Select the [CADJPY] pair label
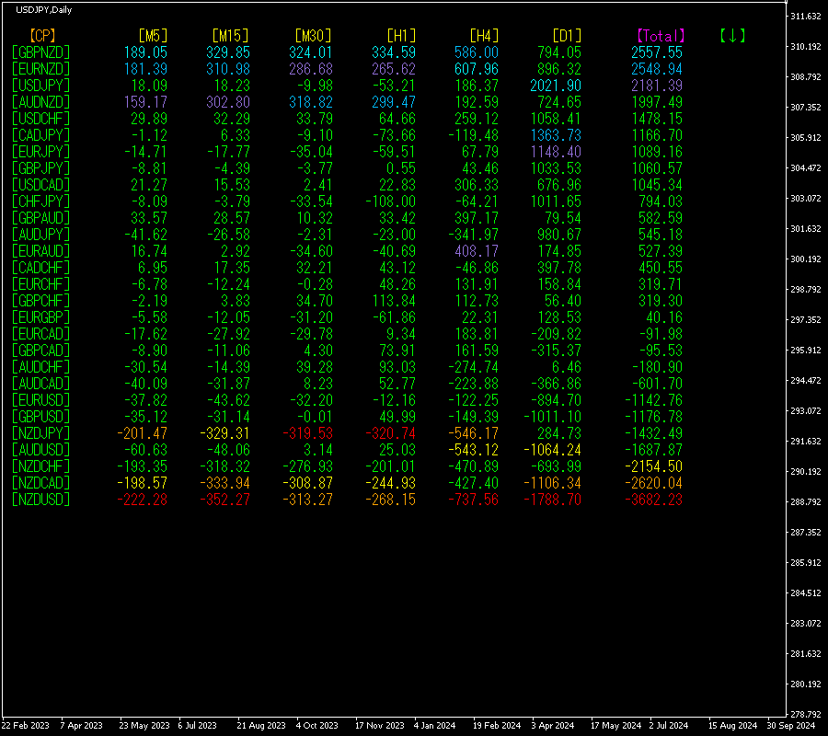The width and height of the screenshot is (828, 736). [40, 135]
